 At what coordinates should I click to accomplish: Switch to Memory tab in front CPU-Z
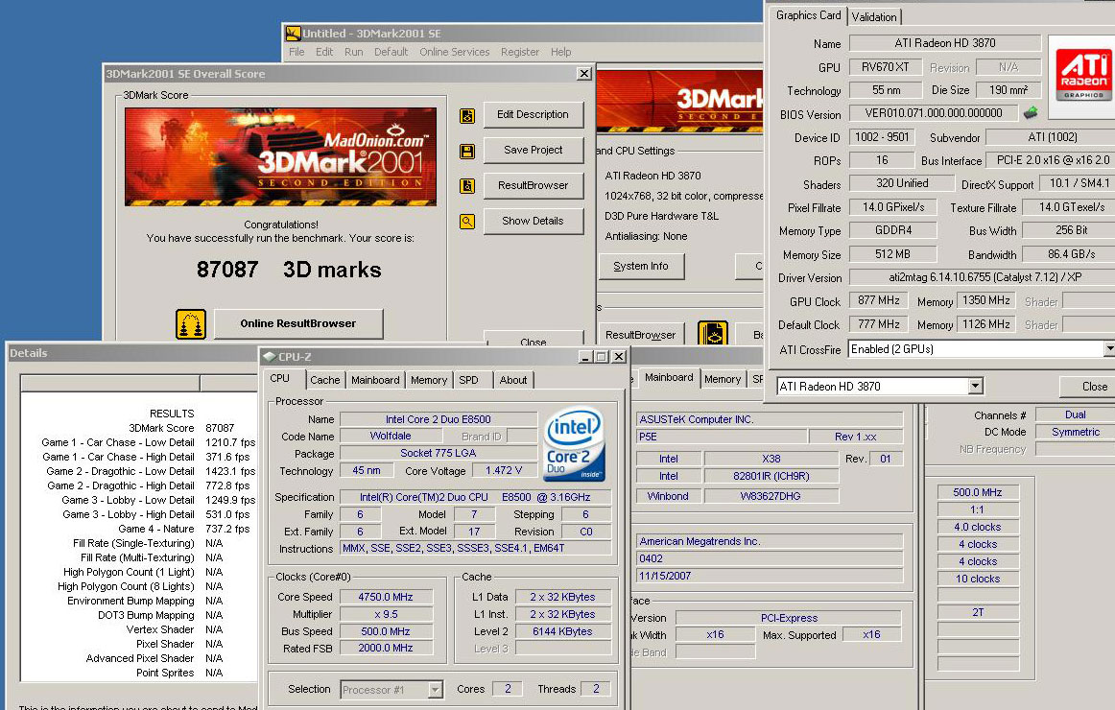429,380
